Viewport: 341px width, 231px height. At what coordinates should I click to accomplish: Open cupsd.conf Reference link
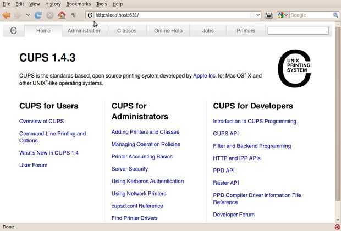tap(137, 206)
